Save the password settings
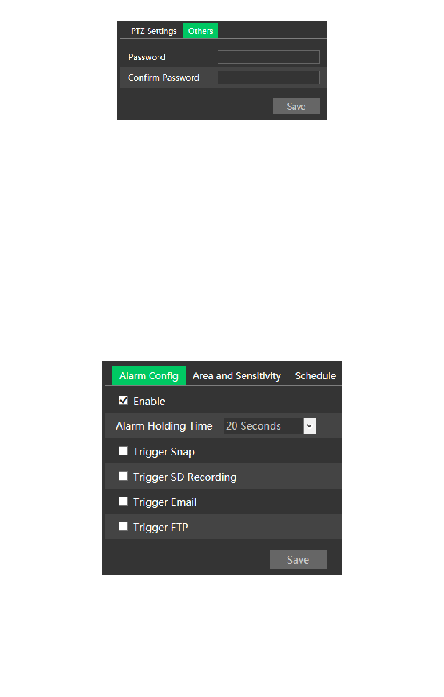The image size is (444, 697). (x=296, y=106)
